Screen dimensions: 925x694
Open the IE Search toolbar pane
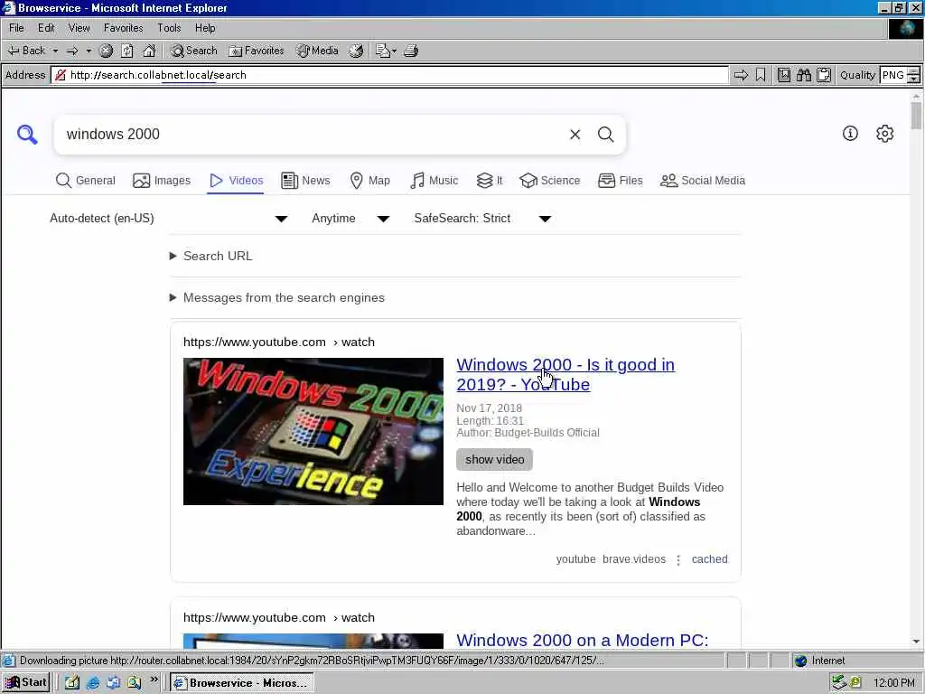194,51
